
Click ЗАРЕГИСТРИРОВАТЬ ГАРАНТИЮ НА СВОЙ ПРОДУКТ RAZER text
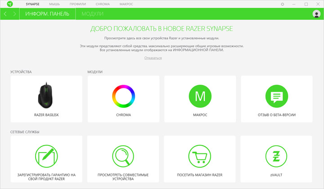(46, 177)
